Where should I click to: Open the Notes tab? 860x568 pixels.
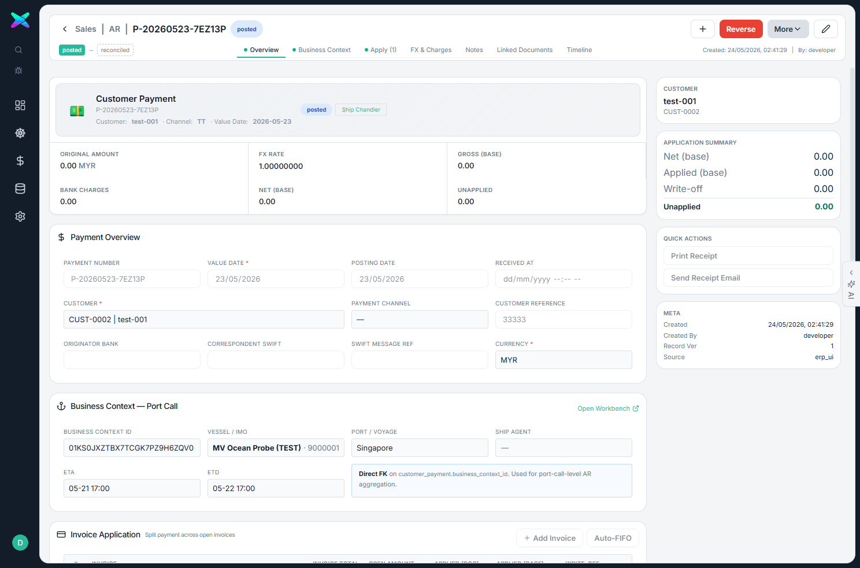pyautogui.click(x=474, y=50)
